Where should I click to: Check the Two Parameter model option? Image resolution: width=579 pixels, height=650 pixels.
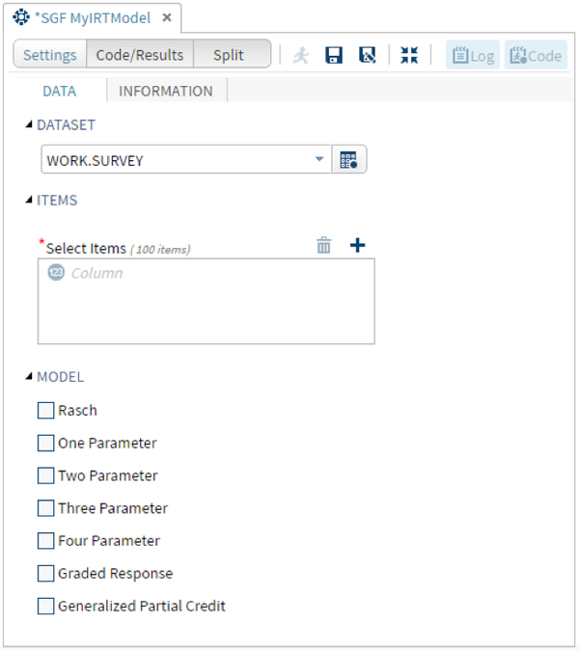[46, 475]
